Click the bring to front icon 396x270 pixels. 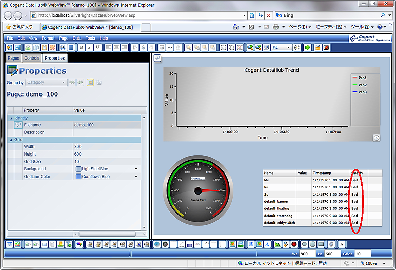[189, 47]
